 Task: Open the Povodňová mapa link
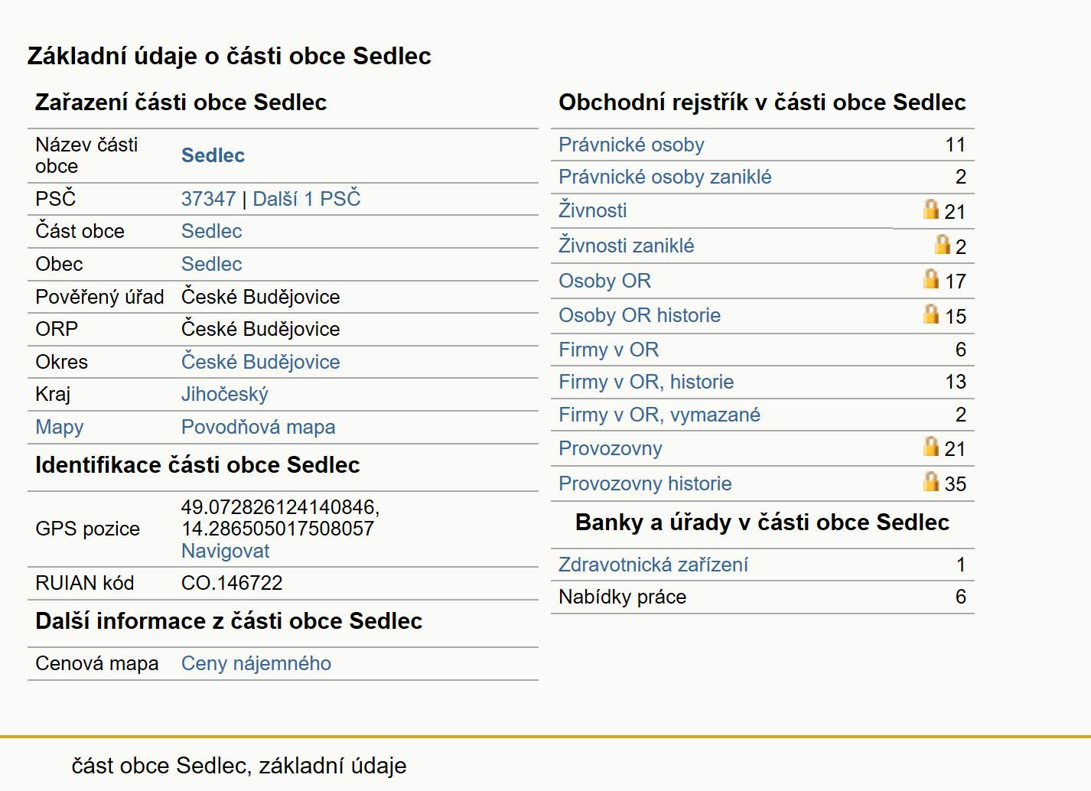click(x=258, y=427)
